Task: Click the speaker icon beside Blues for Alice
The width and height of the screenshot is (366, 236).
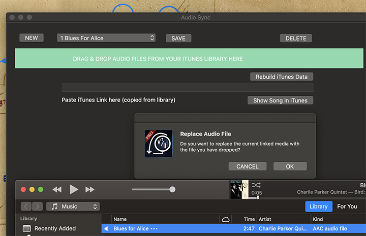Action: pyautogui.click(x=106, y=229)
